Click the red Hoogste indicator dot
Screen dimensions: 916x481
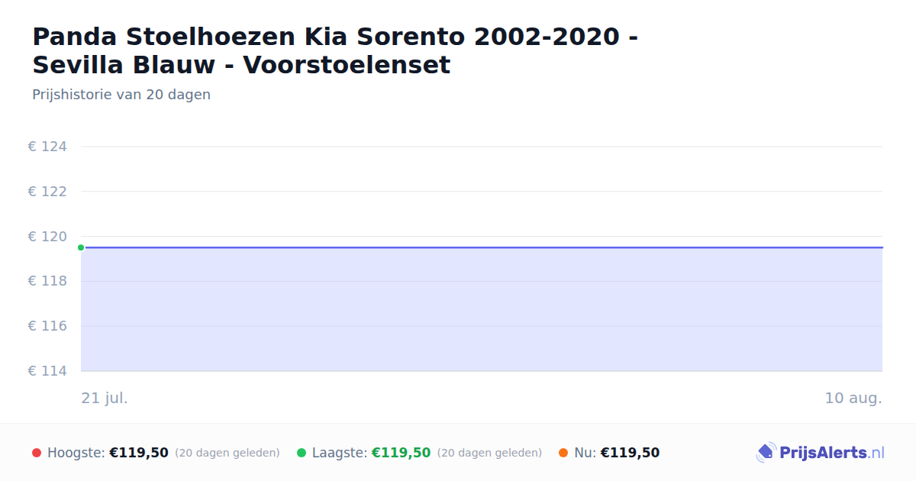tap(37, 453)
